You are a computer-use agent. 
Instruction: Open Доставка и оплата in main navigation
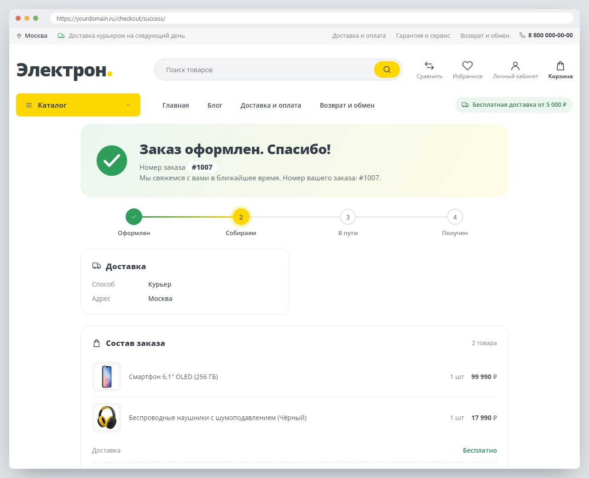pyautogui.click(x=271, y=105)
